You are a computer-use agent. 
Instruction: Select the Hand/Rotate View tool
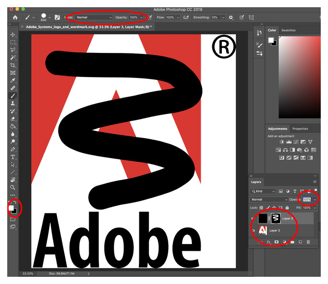(x=13, y=180)
